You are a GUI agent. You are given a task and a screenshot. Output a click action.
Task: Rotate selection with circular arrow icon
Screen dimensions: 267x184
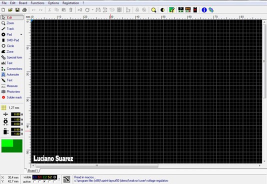(87, 10)
